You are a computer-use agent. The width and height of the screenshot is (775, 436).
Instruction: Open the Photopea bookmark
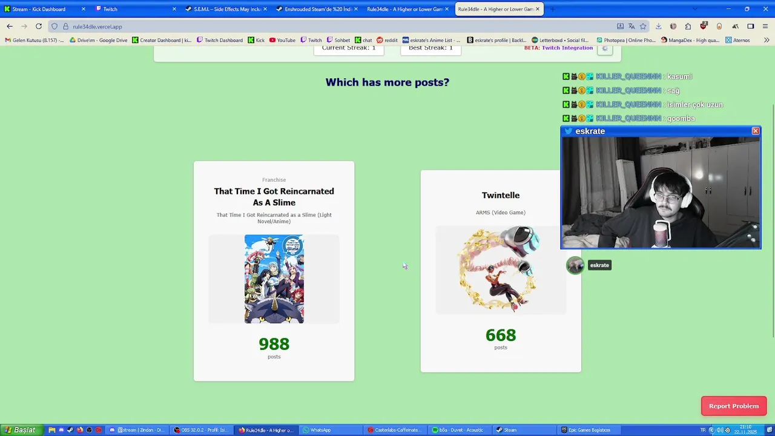coord(625,40)
